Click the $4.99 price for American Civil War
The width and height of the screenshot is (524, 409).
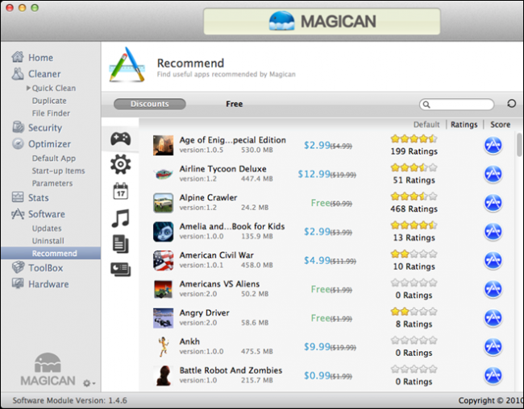coord(317,260)
